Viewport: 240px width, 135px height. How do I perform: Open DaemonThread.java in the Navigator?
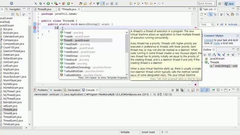[x=14, y=51]
